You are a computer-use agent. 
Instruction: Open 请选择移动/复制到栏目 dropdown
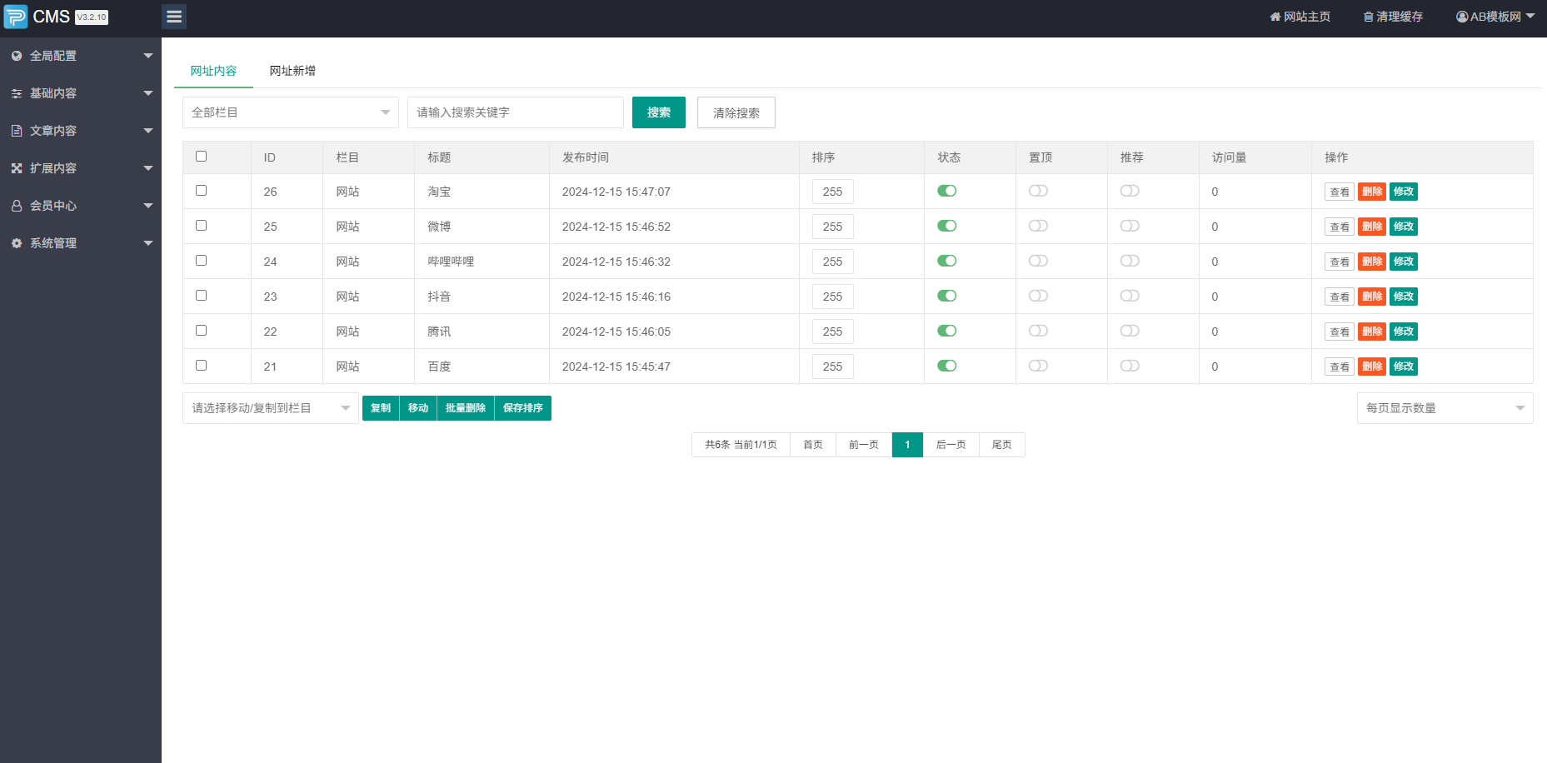(x=271, y=408)
